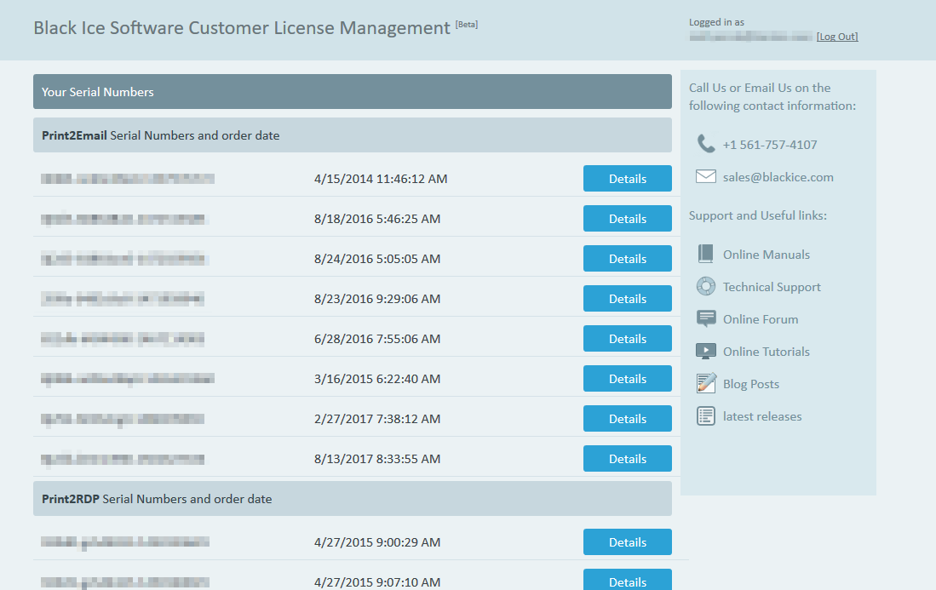Screen dimensions: 936x590
Task: Open the Online Manuals link
Action: tap(767, 255)
